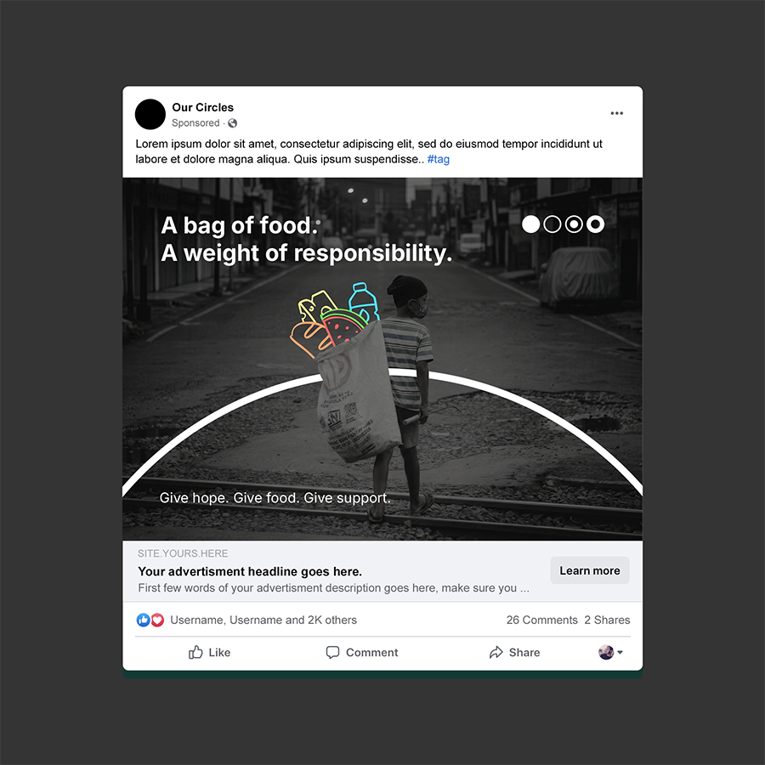This screenshot has width=765, height=765.
Task: Click the Learn more button
Action: pyautogui.click(x=590, y=570)
